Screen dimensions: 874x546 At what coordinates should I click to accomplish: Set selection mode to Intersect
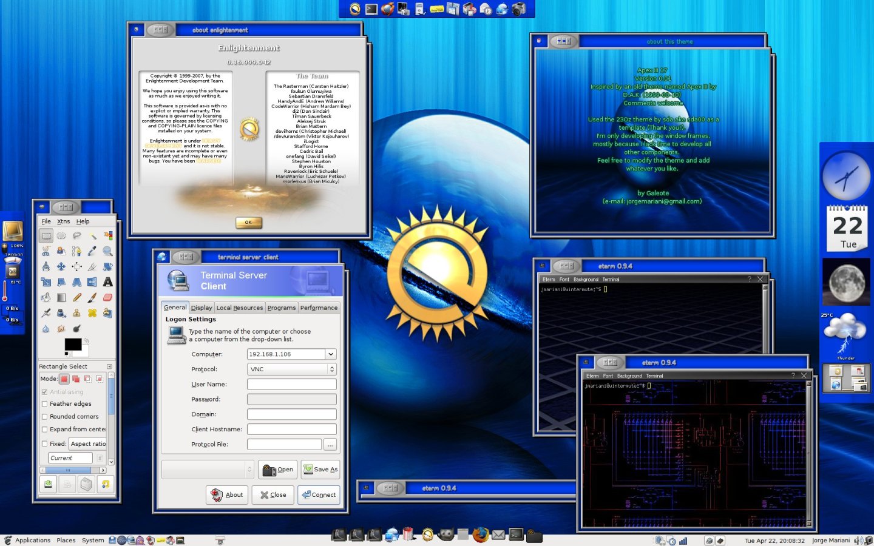point(99,379)
